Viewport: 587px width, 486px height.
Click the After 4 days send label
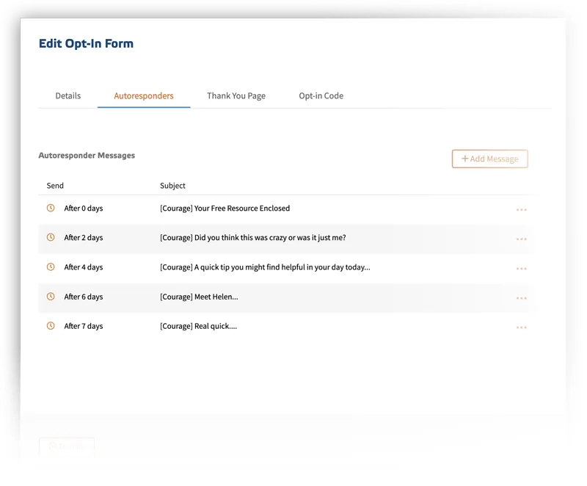(84, 267)
